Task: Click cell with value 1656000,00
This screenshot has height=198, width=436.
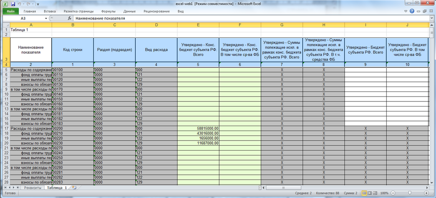Action: [x=198, y=139]
